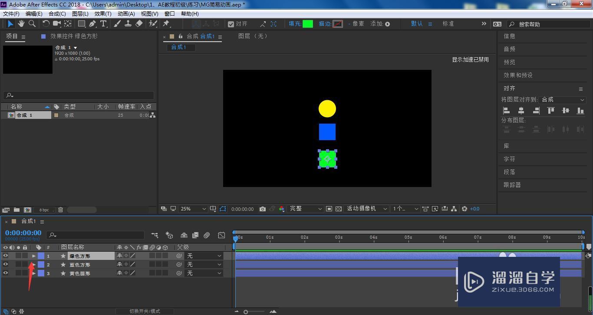This screenshot has height=315, width=593.
Task: Open the 描边 stroke options link
Action: (325, 24)
